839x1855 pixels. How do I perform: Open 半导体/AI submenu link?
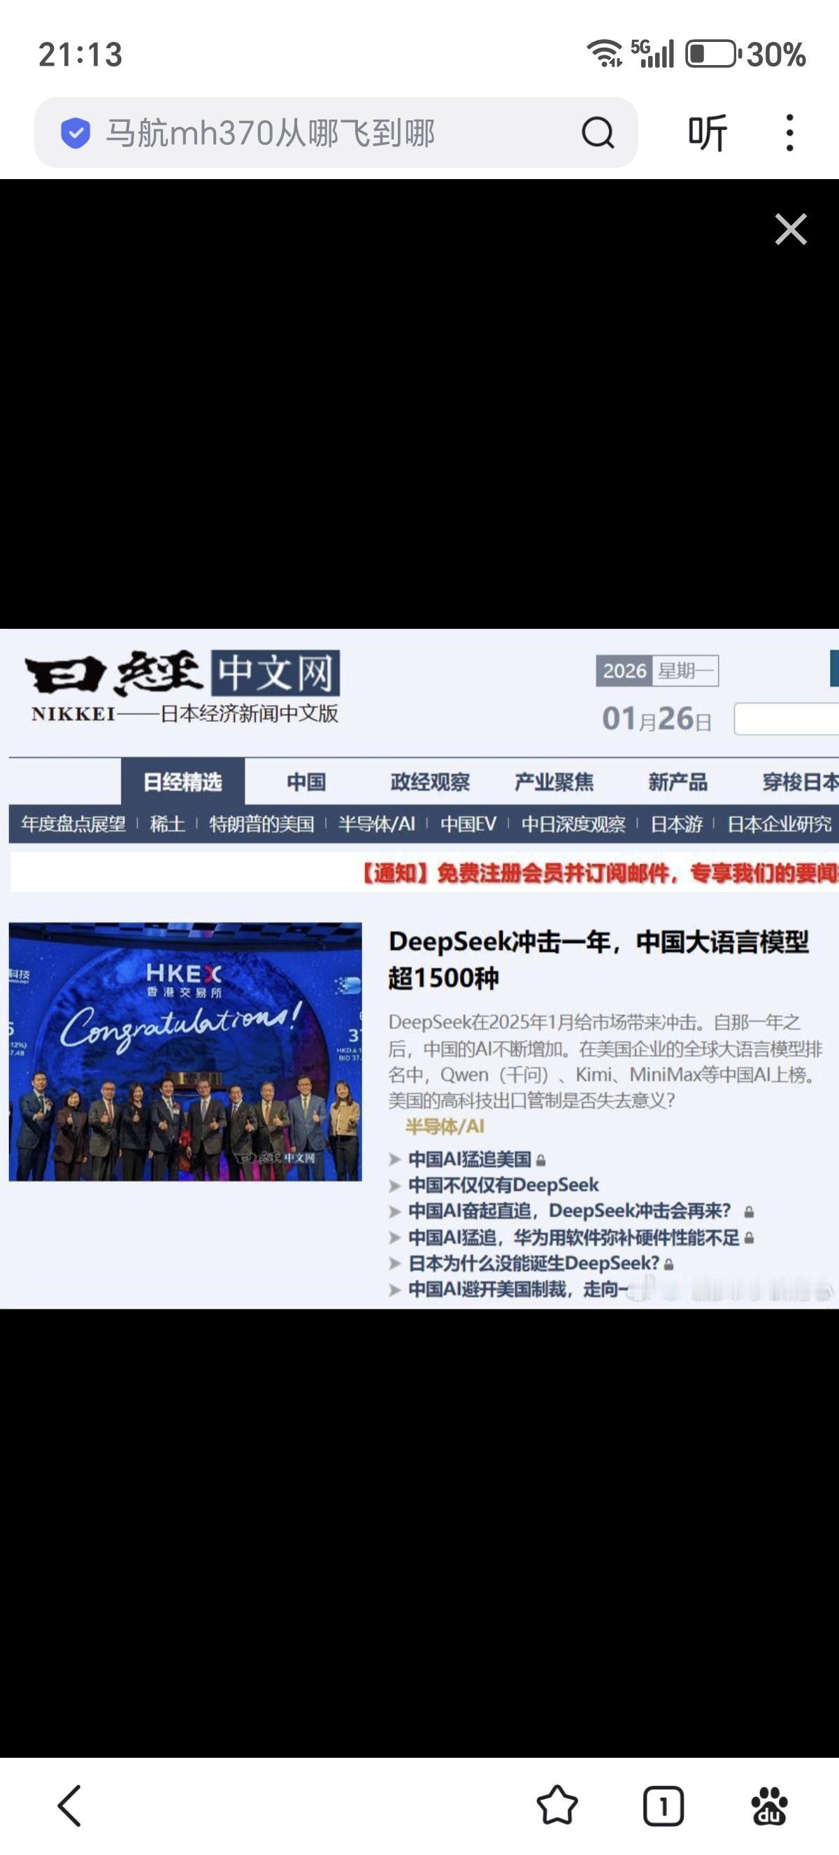pyautogui.click(x=377, y=824)
